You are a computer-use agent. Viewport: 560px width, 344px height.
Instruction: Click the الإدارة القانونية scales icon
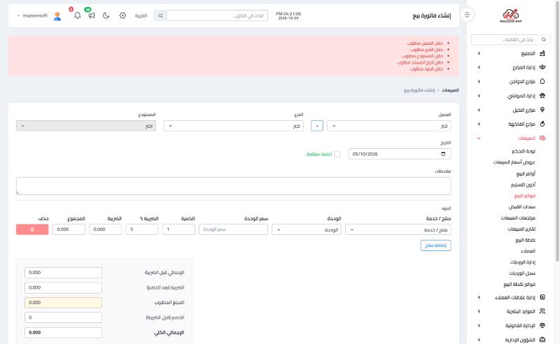coord(542,325)
